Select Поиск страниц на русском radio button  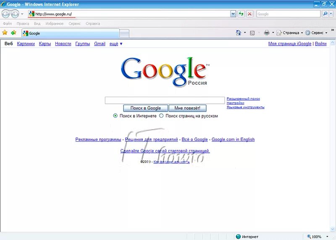pos(161,116)
